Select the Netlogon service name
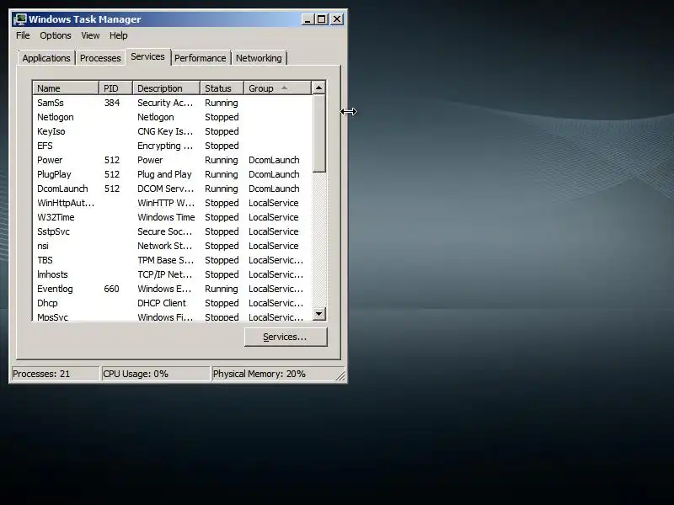This screenshot has width=674, height=505. (55, 117)
